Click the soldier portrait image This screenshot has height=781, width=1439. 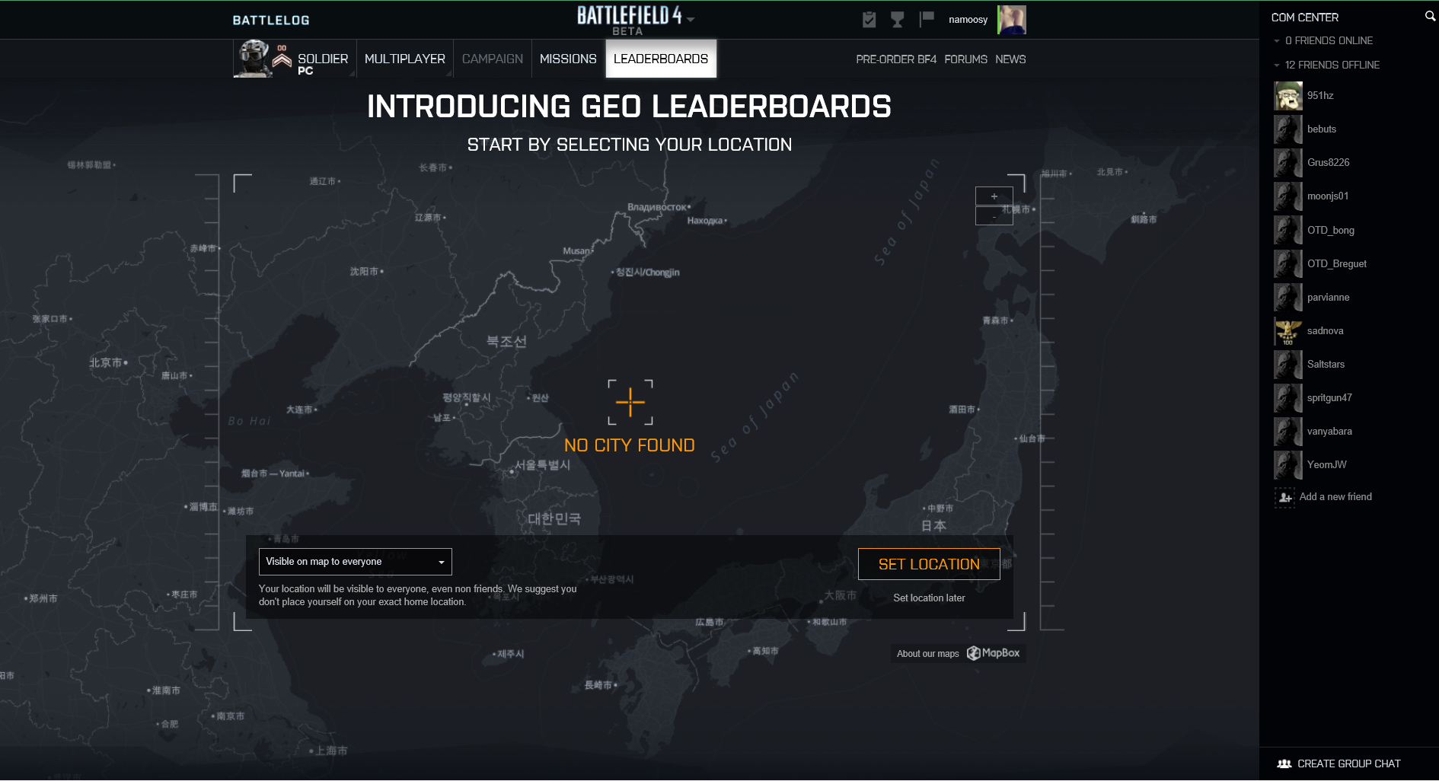[253, 59]
